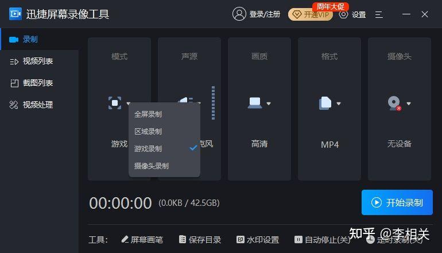The height and width of the screenshot is (253, 442).
Task: Open the 视频处理 tab
Action: coord(40,105)
